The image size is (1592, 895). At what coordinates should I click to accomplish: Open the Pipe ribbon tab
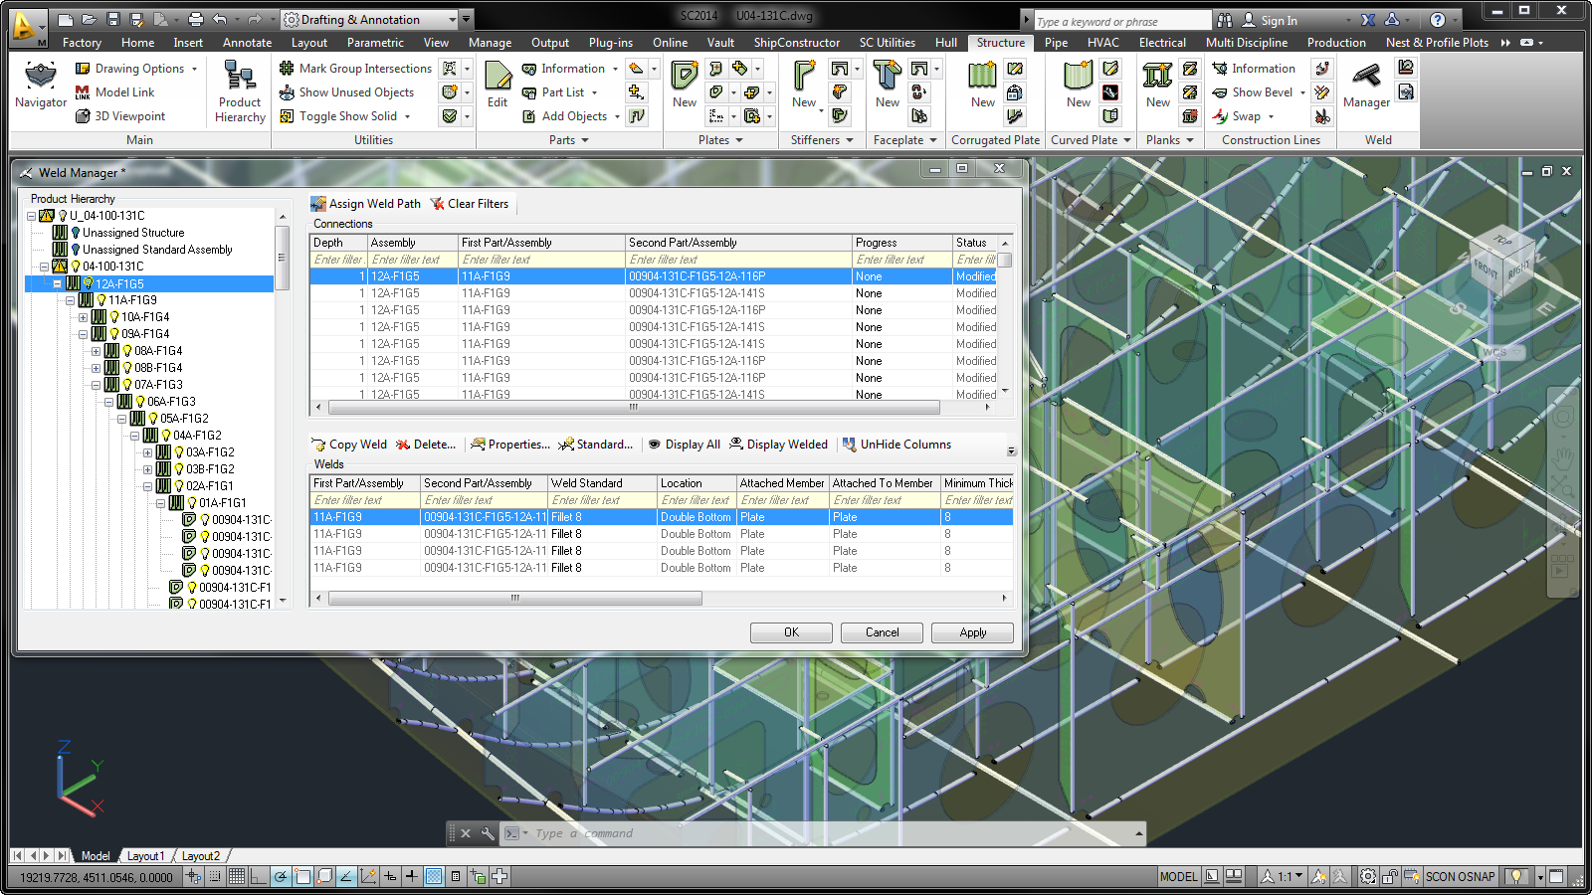pyautogui.click(x=1057, y=43)
